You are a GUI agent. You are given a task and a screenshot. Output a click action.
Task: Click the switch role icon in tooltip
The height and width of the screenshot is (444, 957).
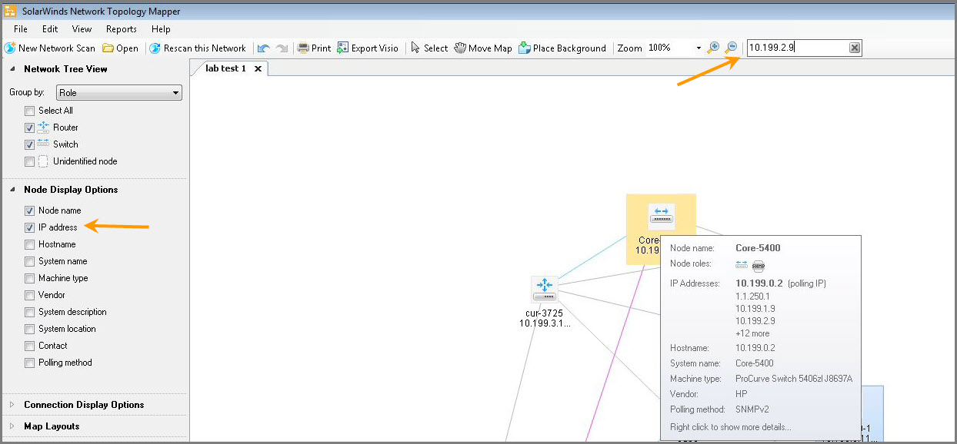point(742,265)
